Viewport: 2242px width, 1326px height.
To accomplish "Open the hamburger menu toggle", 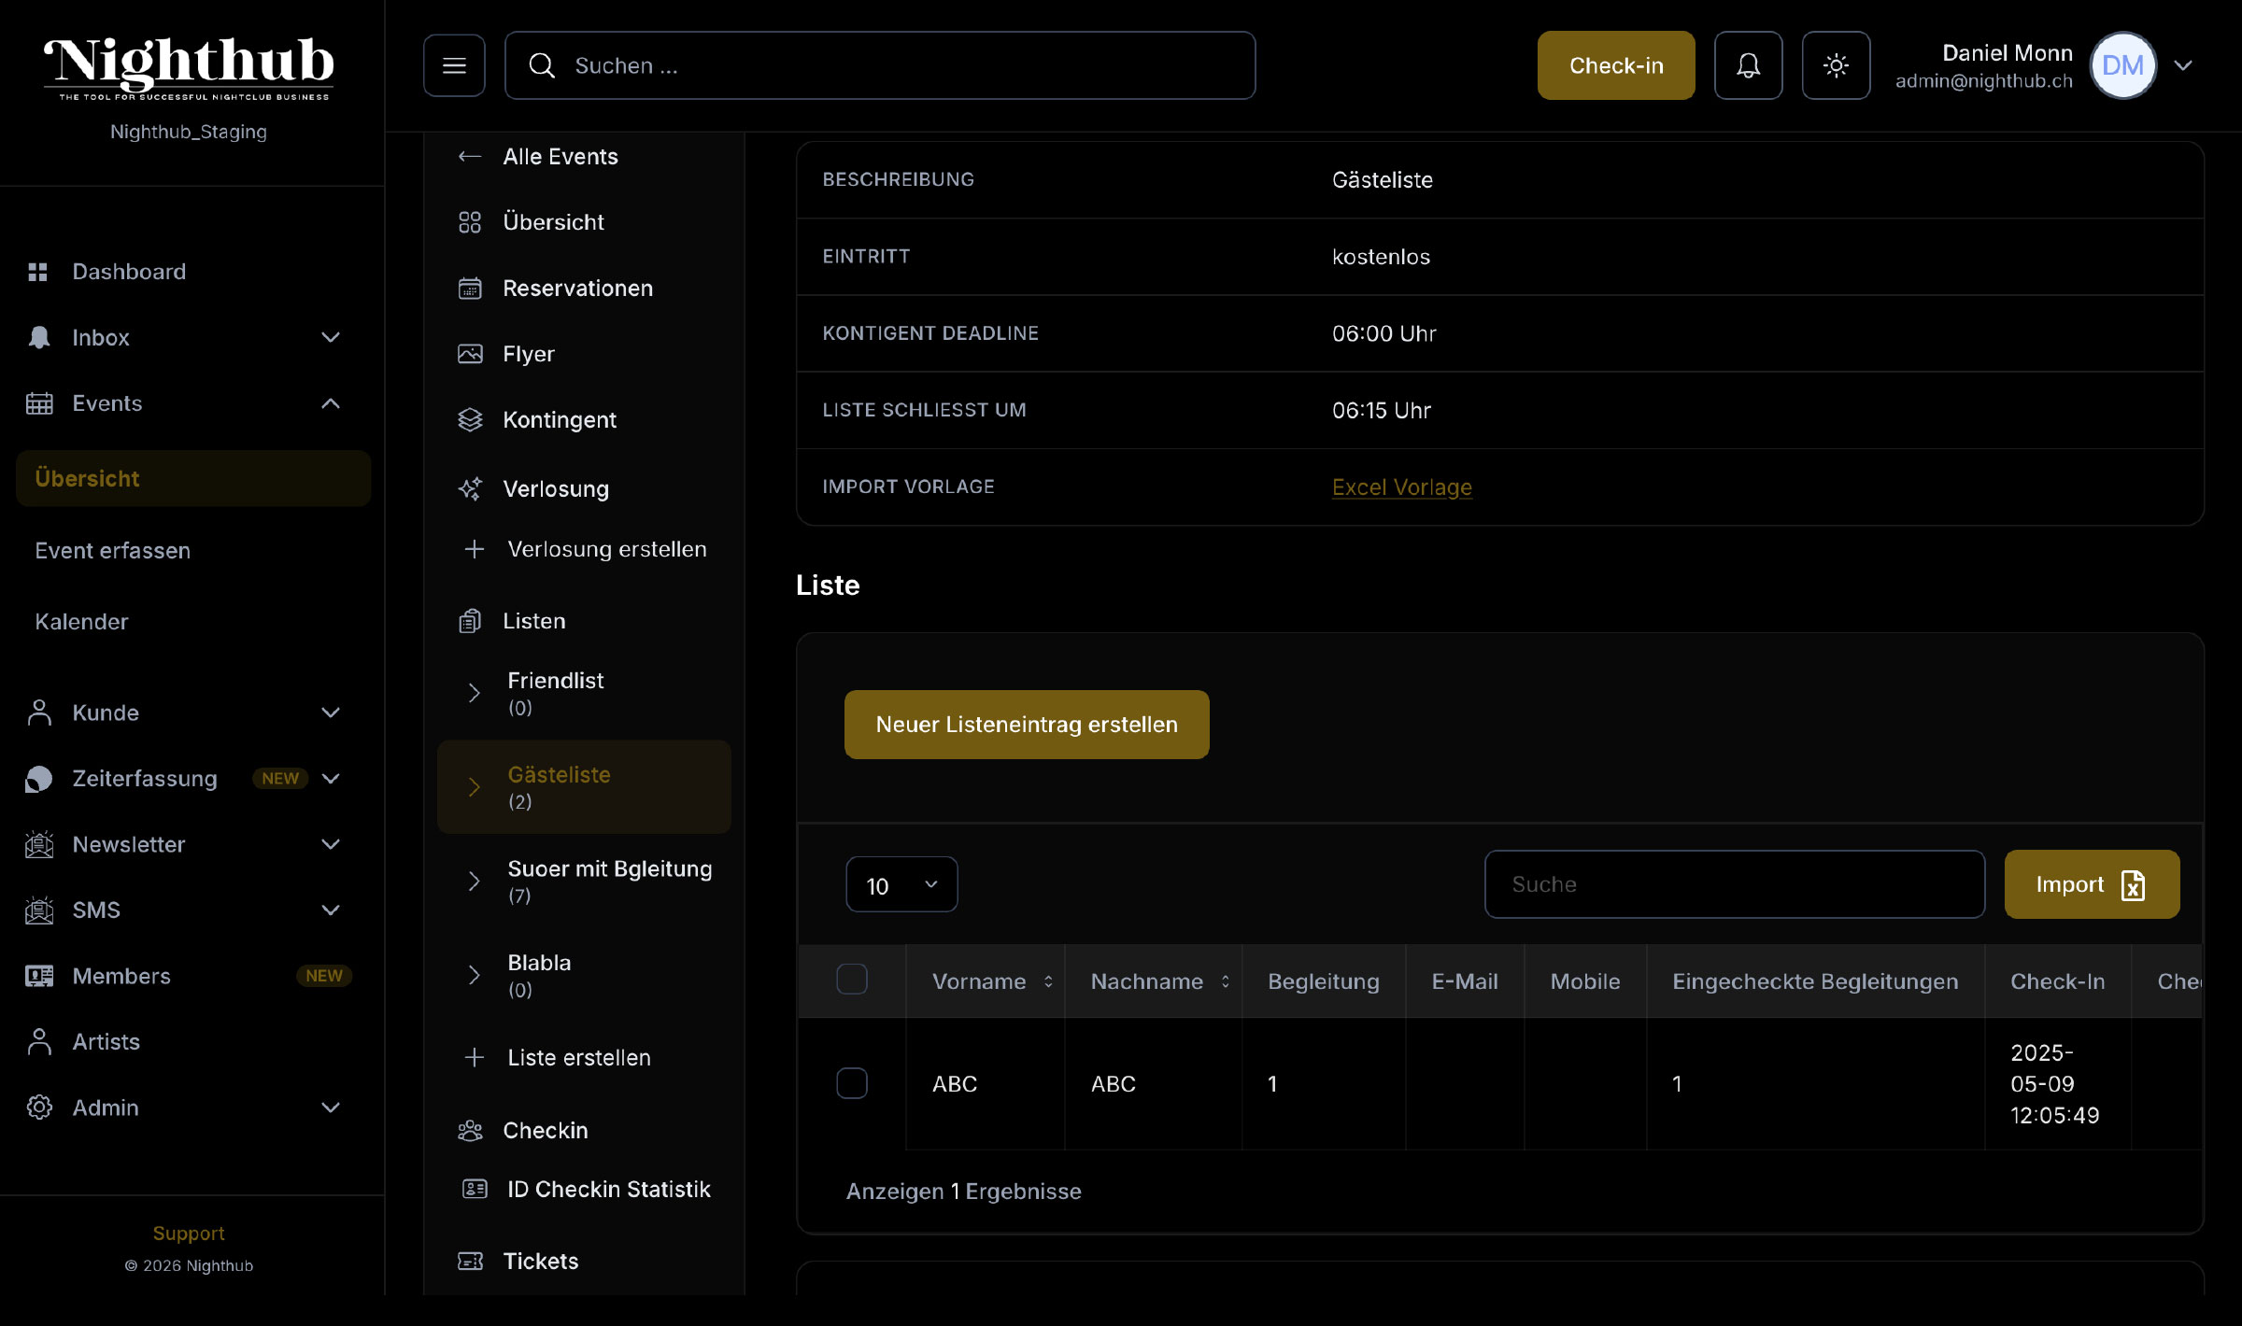I will 454,64.
